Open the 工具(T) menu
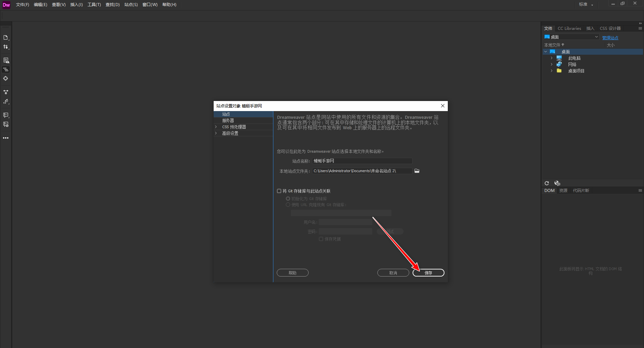Image resolution: width=644 pixels, height=348 pixels. 94,5
